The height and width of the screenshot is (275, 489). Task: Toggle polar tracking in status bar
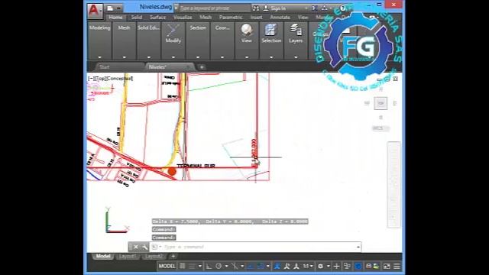[219, 266]
